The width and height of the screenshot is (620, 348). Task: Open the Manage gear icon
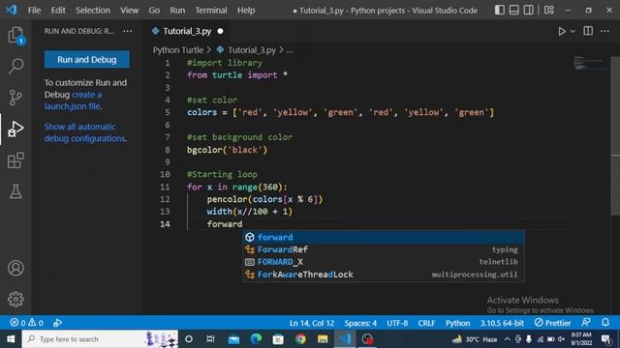(x=15, y=299)
